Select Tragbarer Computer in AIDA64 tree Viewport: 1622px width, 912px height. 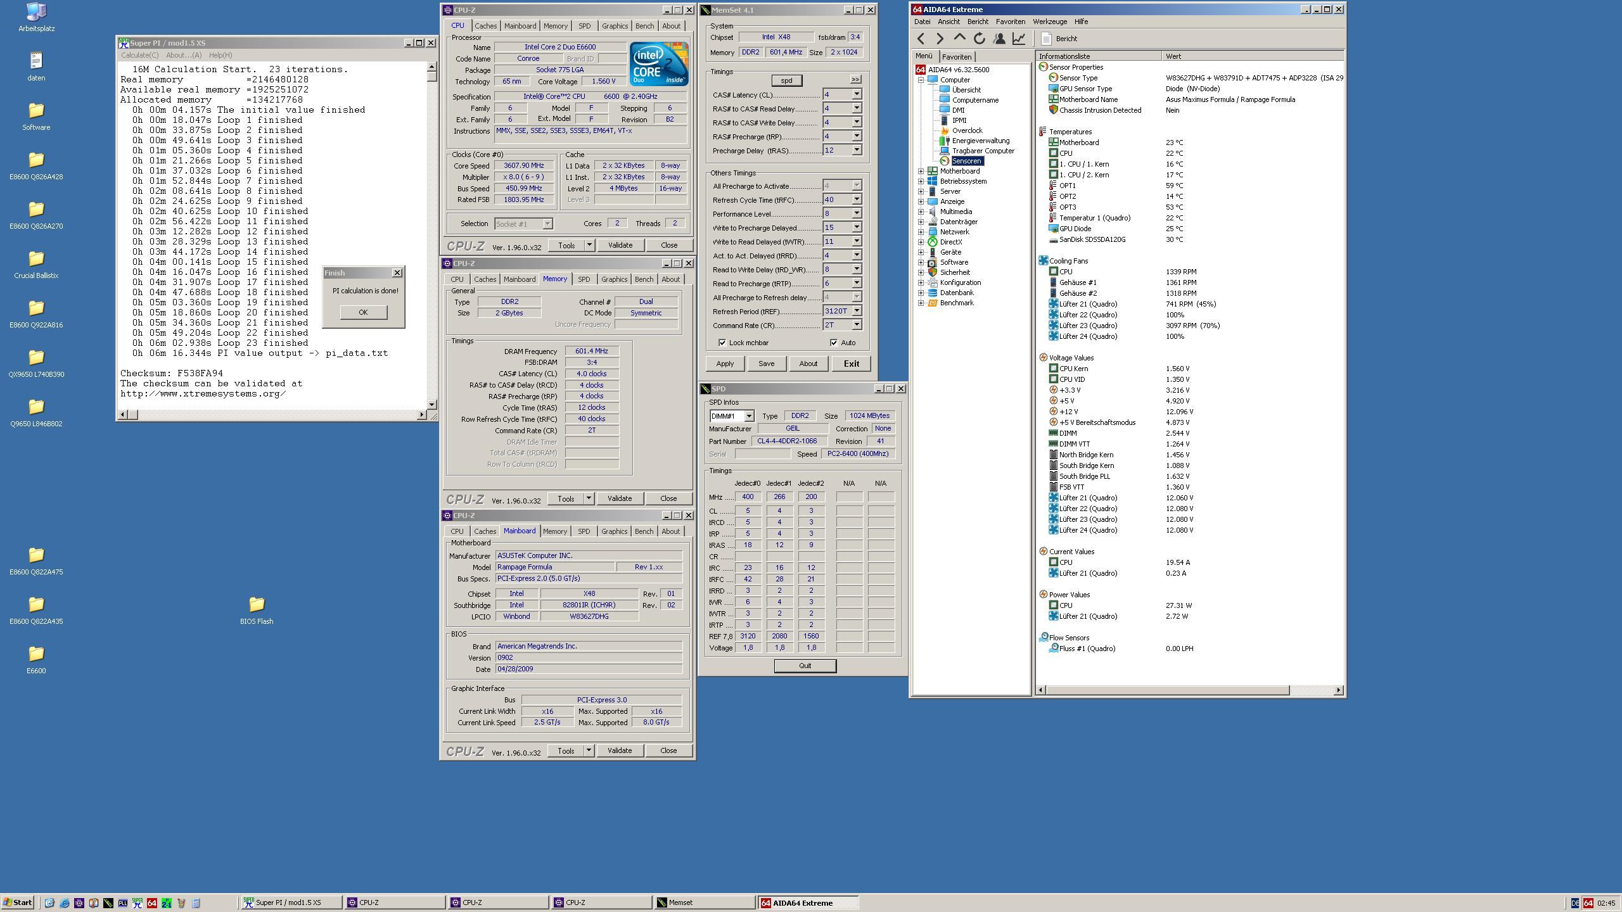click(983, 151)
